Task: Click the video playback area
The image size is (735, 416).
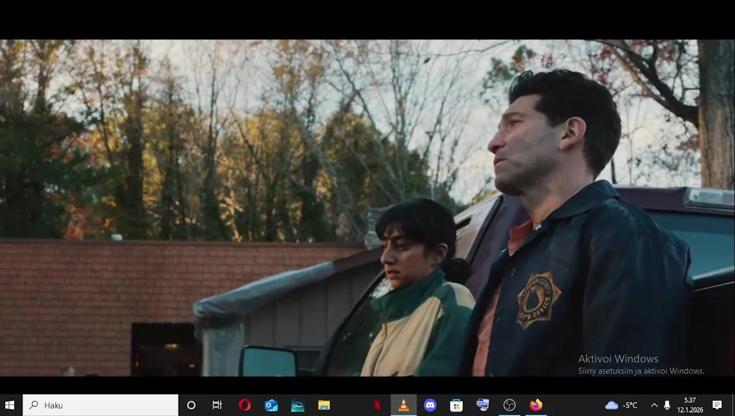Action: [367, 208]
